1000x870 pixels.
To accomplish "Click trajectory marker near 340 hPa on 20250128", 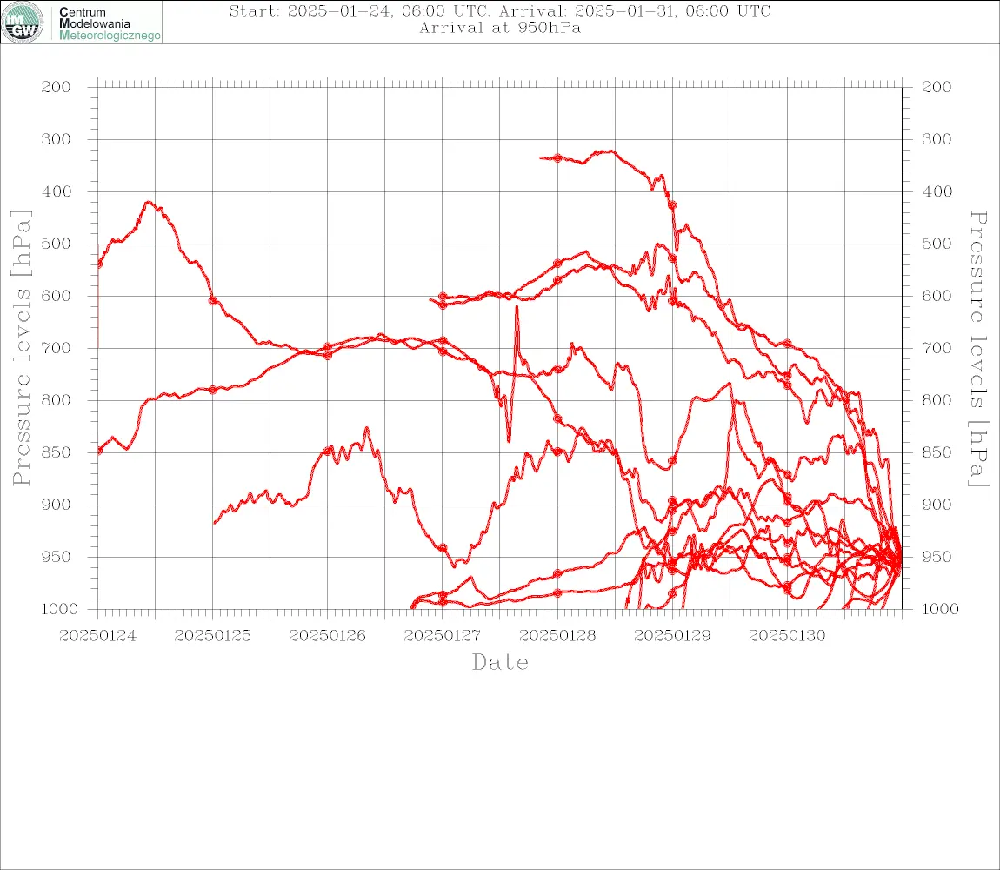I will click(557, 158).
